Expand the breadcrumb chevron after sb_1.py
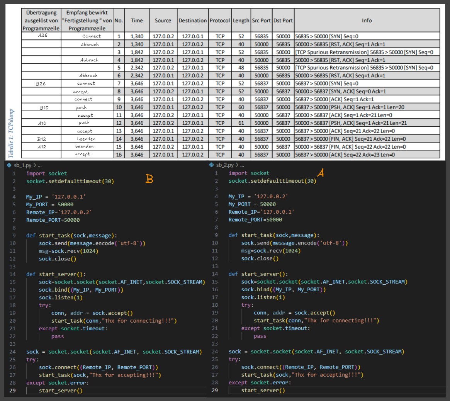 point(35,165)
